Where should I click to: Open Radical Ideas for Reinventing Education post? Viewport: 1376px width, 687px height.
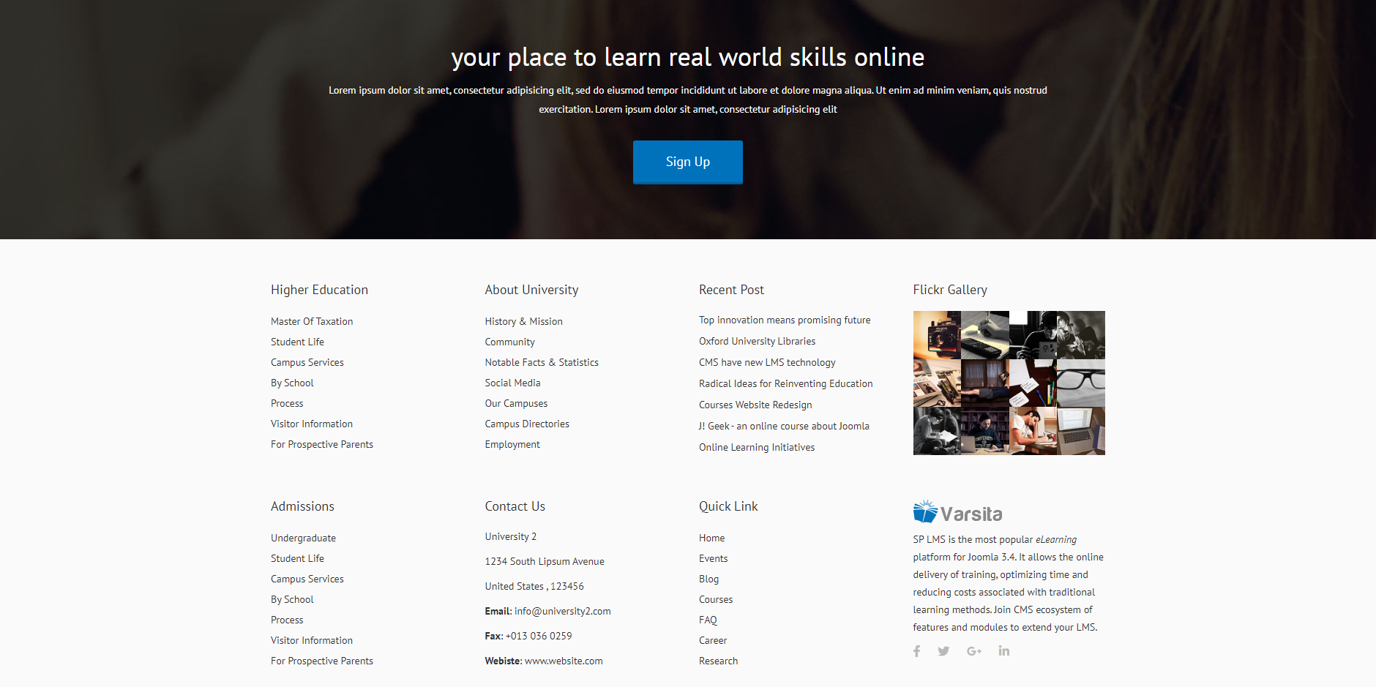785,383
